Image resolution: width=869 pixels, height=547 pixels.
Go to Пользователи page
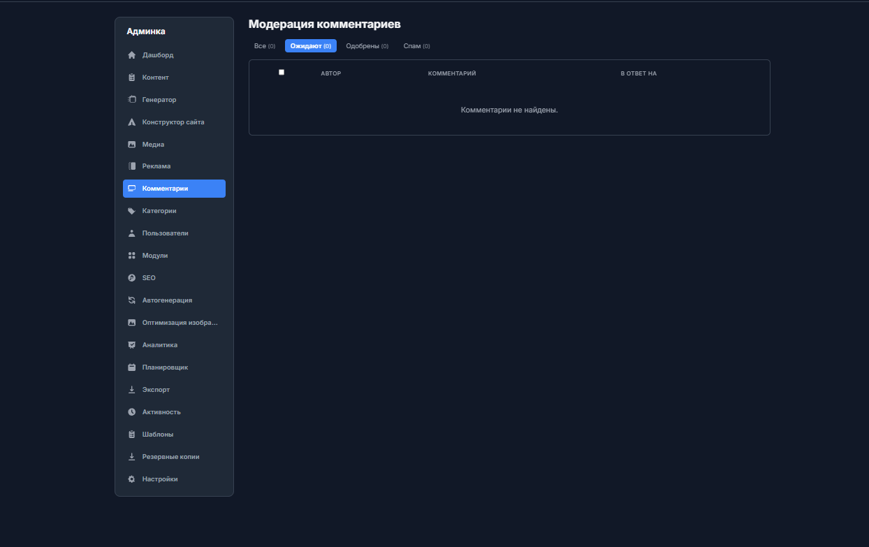point(174,233)
